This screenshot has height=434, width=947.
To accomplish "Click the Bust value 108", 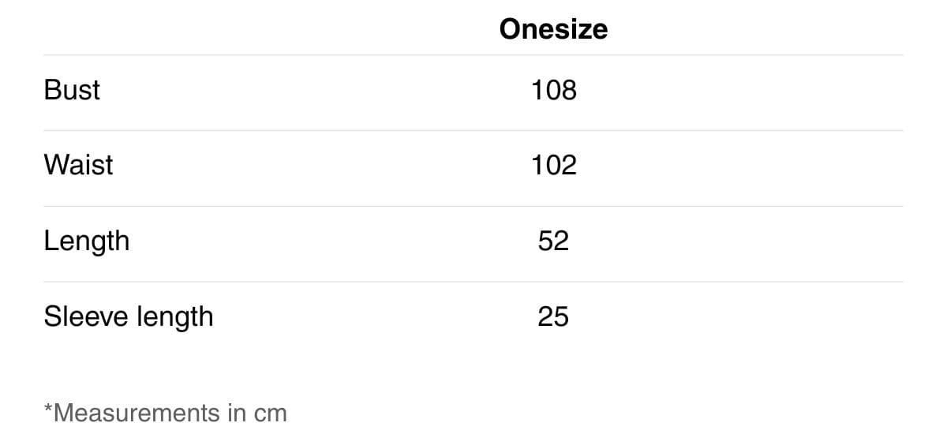I will 554,90.
